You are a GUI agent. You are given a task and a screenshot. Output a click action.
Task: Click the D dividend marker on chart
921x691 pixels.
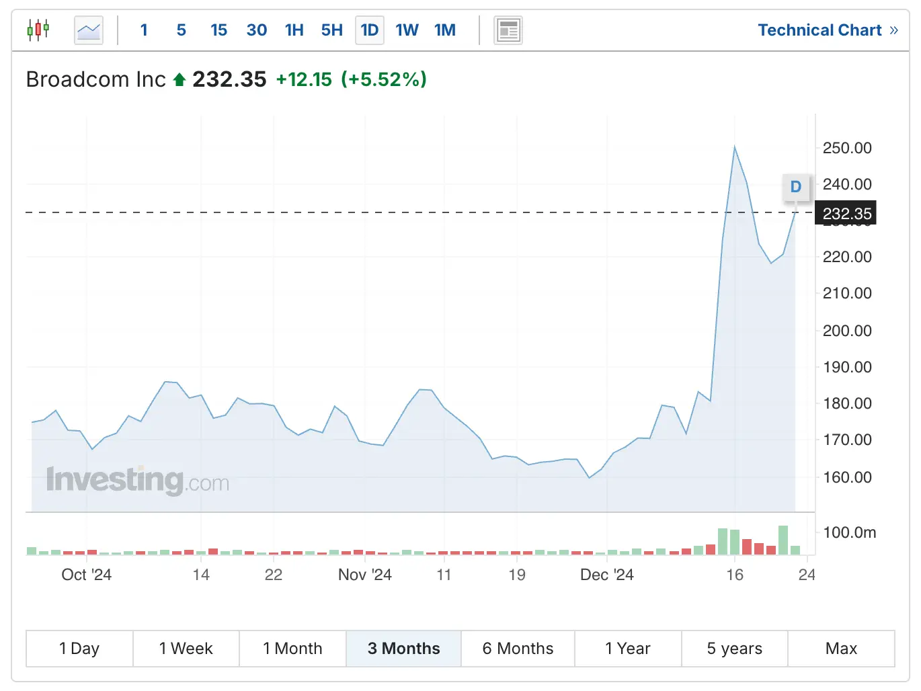[x=796, y=187]
